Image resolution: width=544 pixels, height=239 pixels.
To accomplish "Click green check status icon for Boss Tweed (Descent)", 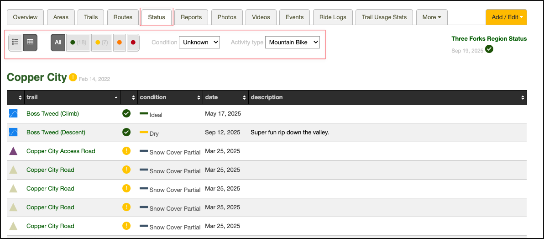I will pos(126,132).
